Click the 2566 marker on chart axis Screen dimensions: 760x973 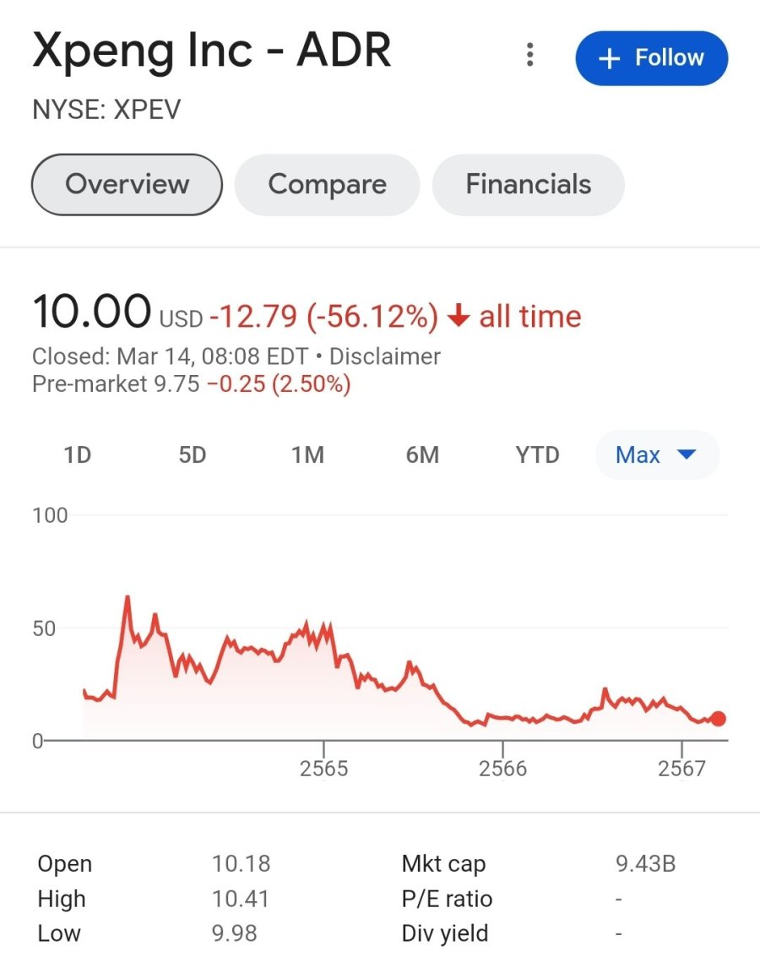click(x=502, y=769)
